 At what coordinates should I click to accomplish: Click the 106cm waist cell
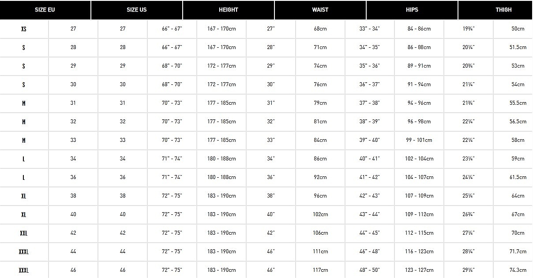point(320,233)
